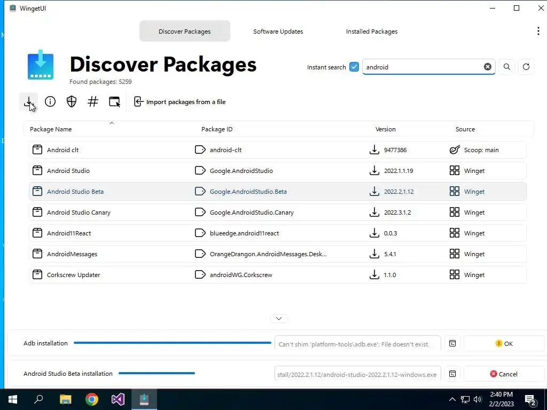Toggle the Instant search checkbox
This screenshot has height=410, width=547.
(354, 67)
